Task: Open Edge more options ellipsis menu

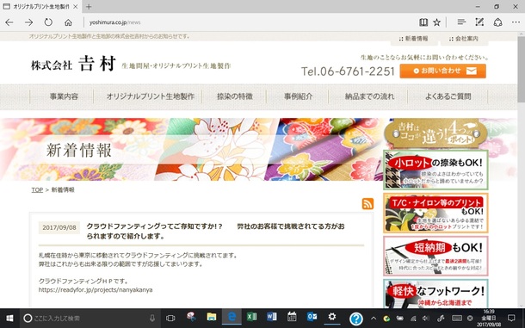Action: coord(516,22)
